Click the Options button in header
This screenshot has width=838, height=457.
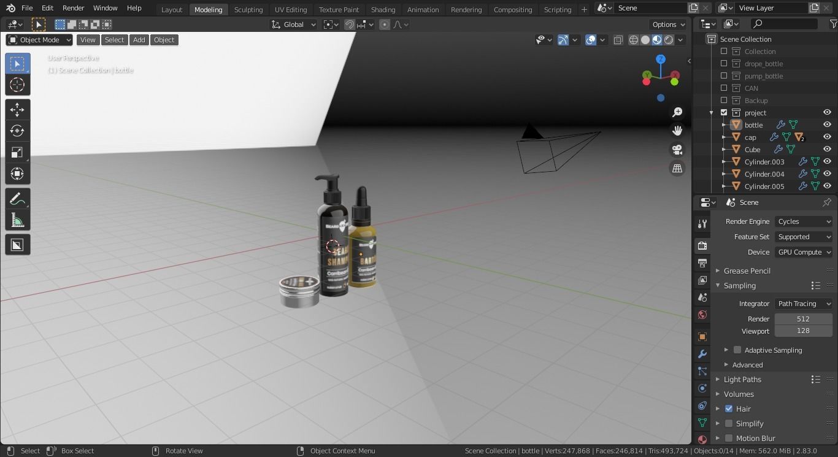point(669,25)
